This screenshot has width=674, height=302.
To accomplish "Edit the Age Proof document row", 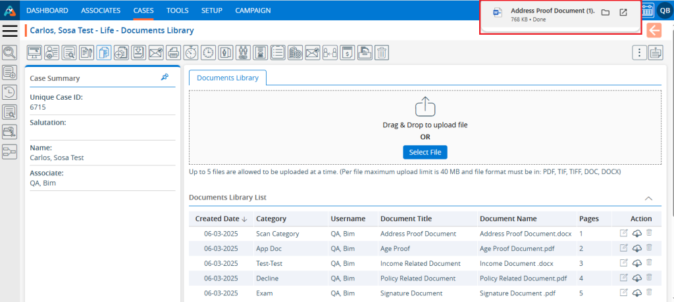I will click(x=623, y=248).
